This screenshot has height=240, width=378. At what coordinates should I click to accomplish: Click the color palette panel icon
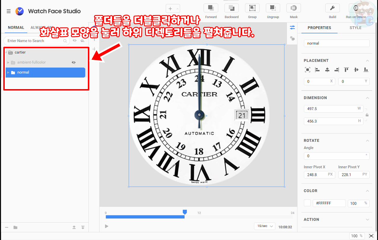[x=293, y=38]
